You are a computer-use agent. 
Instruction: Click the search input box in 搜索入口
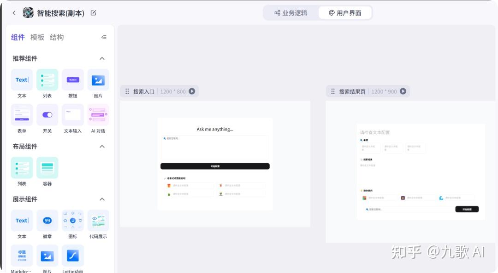pos(215,148)
